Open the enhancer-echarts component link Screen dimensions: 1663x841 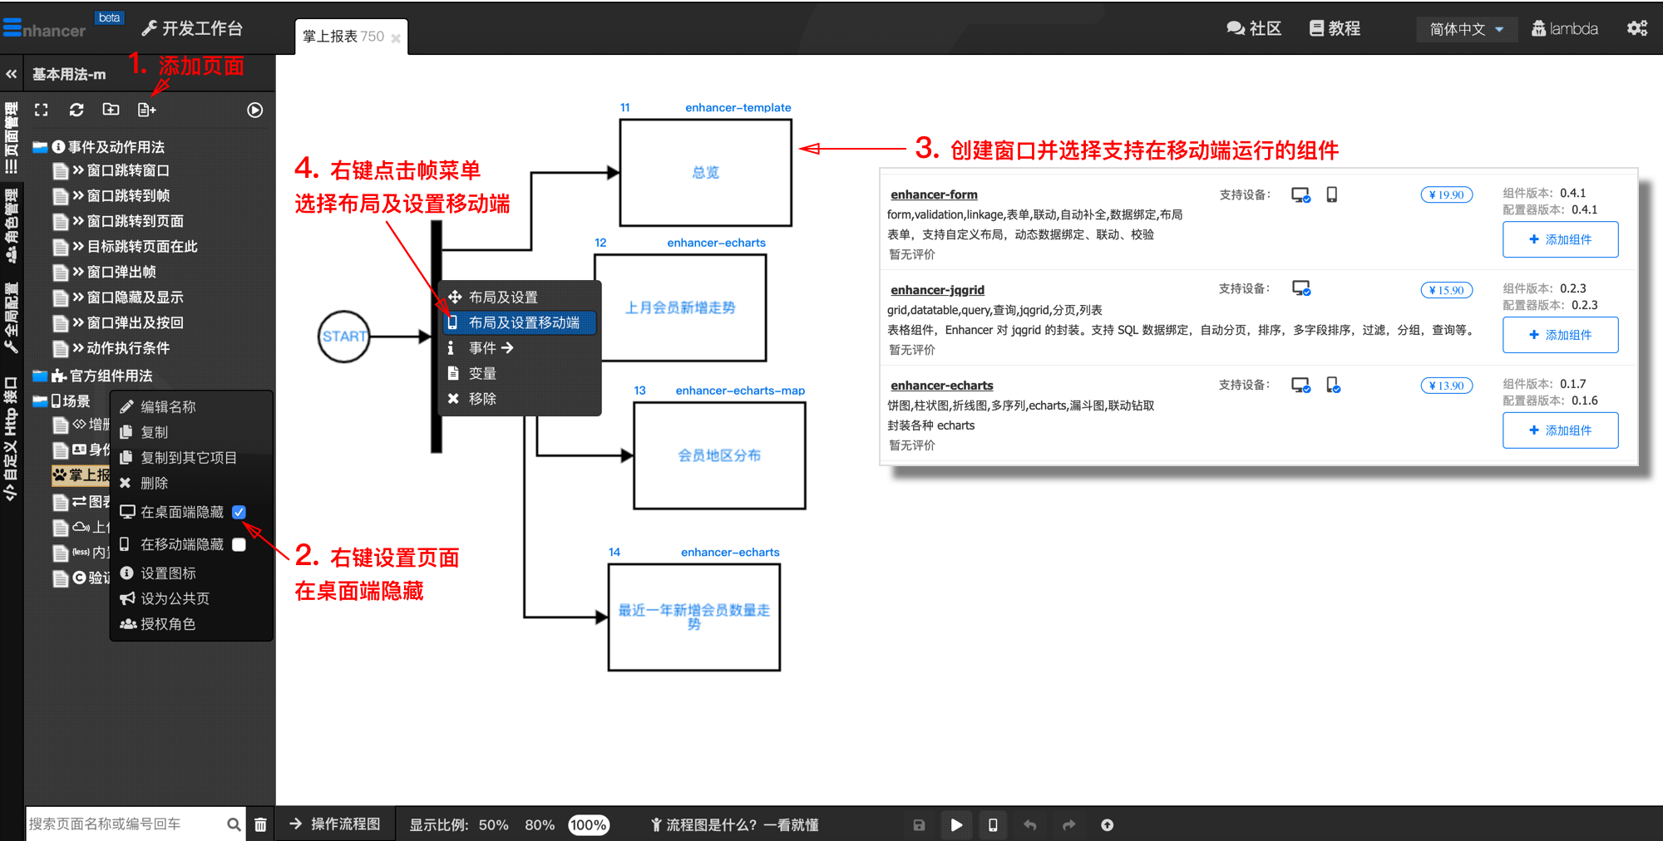pyautogui.click(x=941, y=386)
